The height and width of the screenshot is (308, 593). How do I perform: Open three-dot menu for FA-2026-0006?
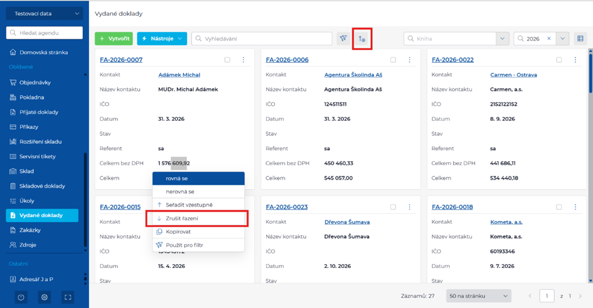409,59
